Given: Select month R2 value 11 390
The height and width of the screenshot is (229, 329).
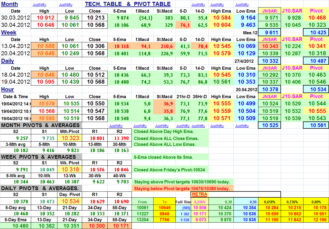Looking at the screenshot, I should (x=120, y=138).
